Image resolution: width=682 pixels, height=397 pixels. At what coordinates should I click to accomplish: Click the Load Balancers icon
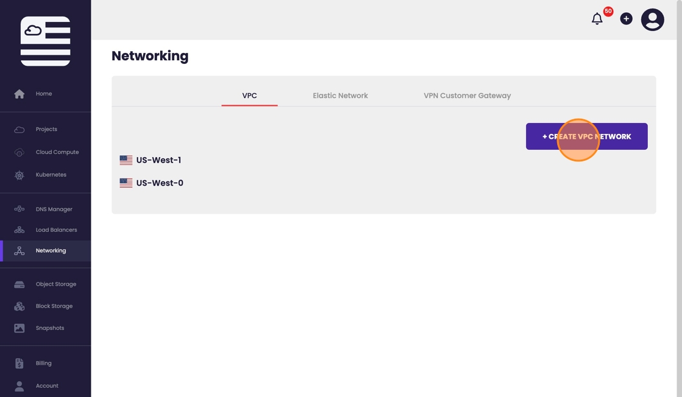pos(19,230)
